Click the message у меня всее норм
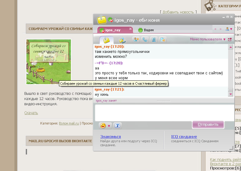 [x=111, y=78]
